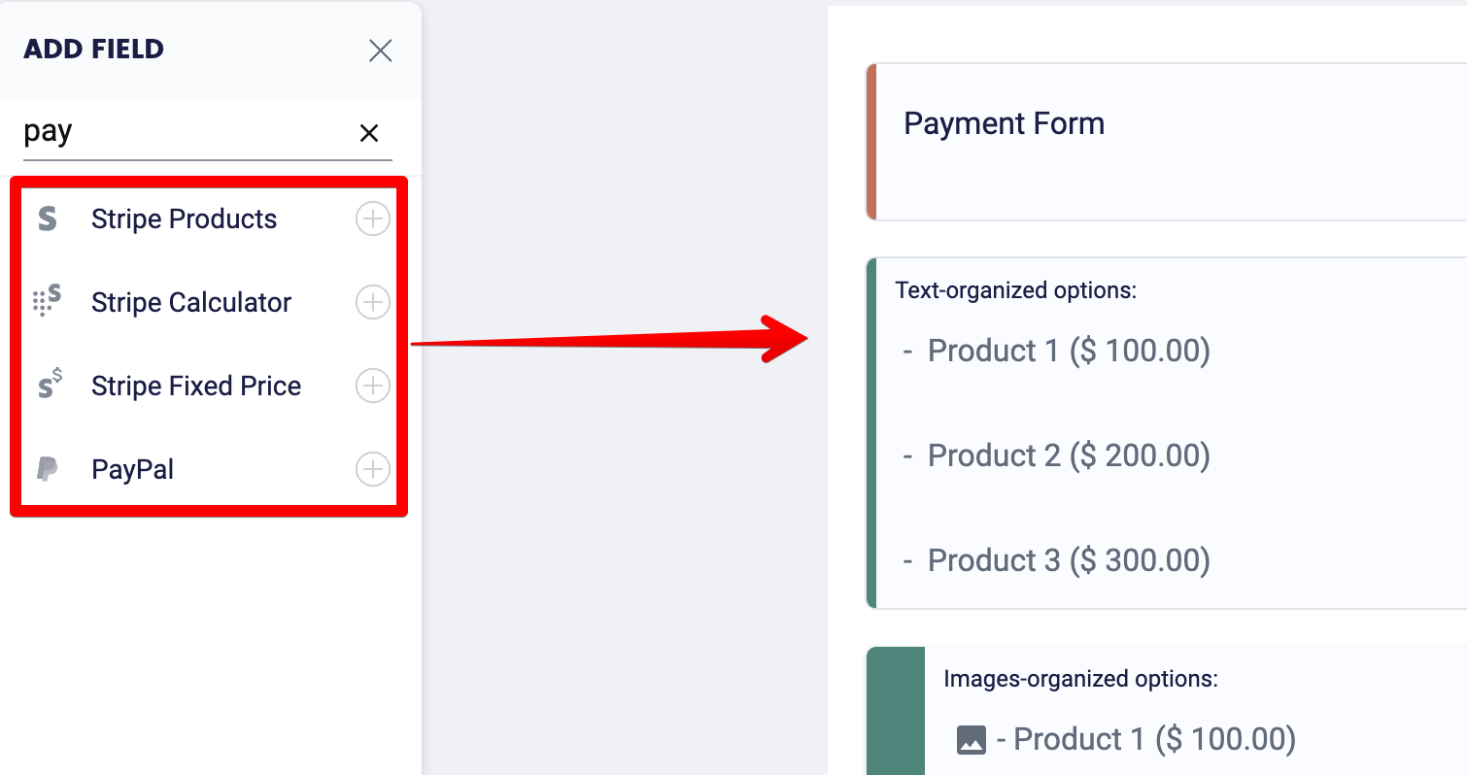Image resolution: width=1467 pixels, height=775 pixels.
Task: Click the Stripe Calculator dotted icon
Action: pos(49,302)
